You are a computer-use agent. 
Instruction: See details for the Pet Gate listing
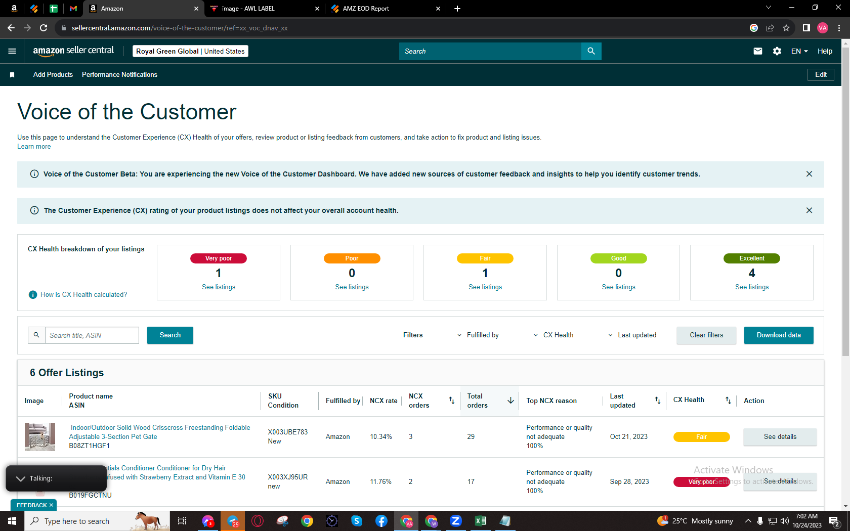pos(780,437)
